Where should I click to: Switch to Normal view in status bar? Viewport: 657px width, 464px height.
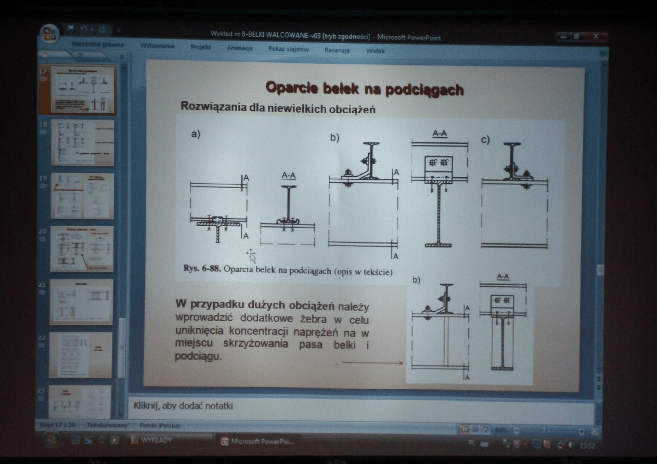point(465,430)
